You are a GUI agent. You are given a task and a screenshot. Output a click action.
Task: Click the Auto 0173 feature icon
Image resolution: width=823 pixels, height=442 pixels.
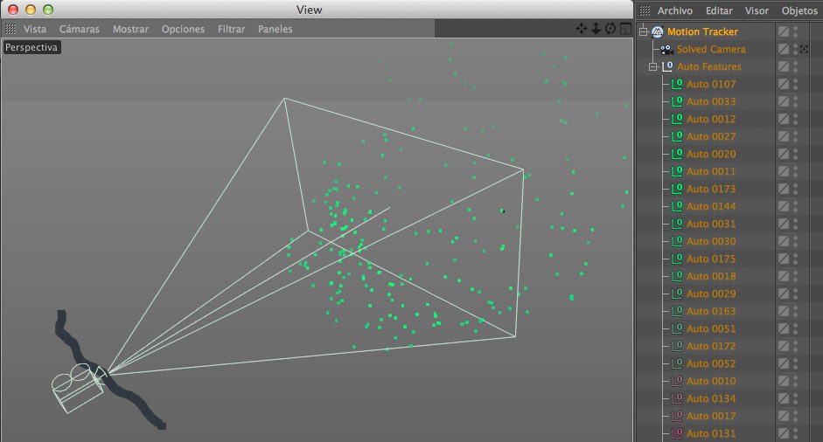pyautogui.click(x=677, y=189)
